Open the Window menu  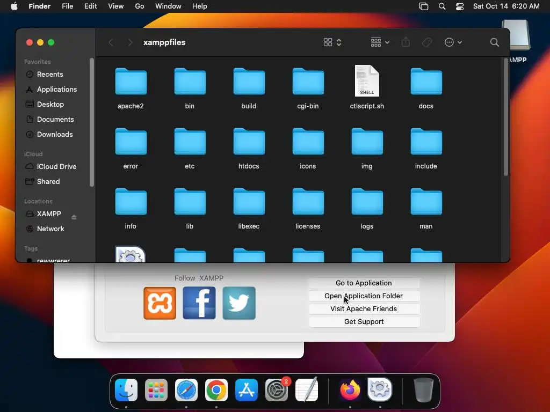tap(168, 6)
